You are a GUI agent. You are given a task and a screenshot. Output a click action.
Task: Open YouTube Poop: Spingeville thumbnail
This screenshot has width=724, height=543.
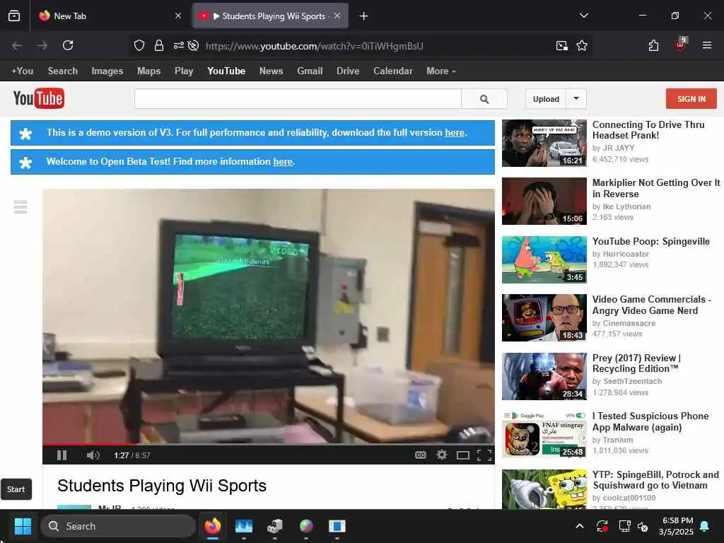pyautogui.click(x=544, y=259)
